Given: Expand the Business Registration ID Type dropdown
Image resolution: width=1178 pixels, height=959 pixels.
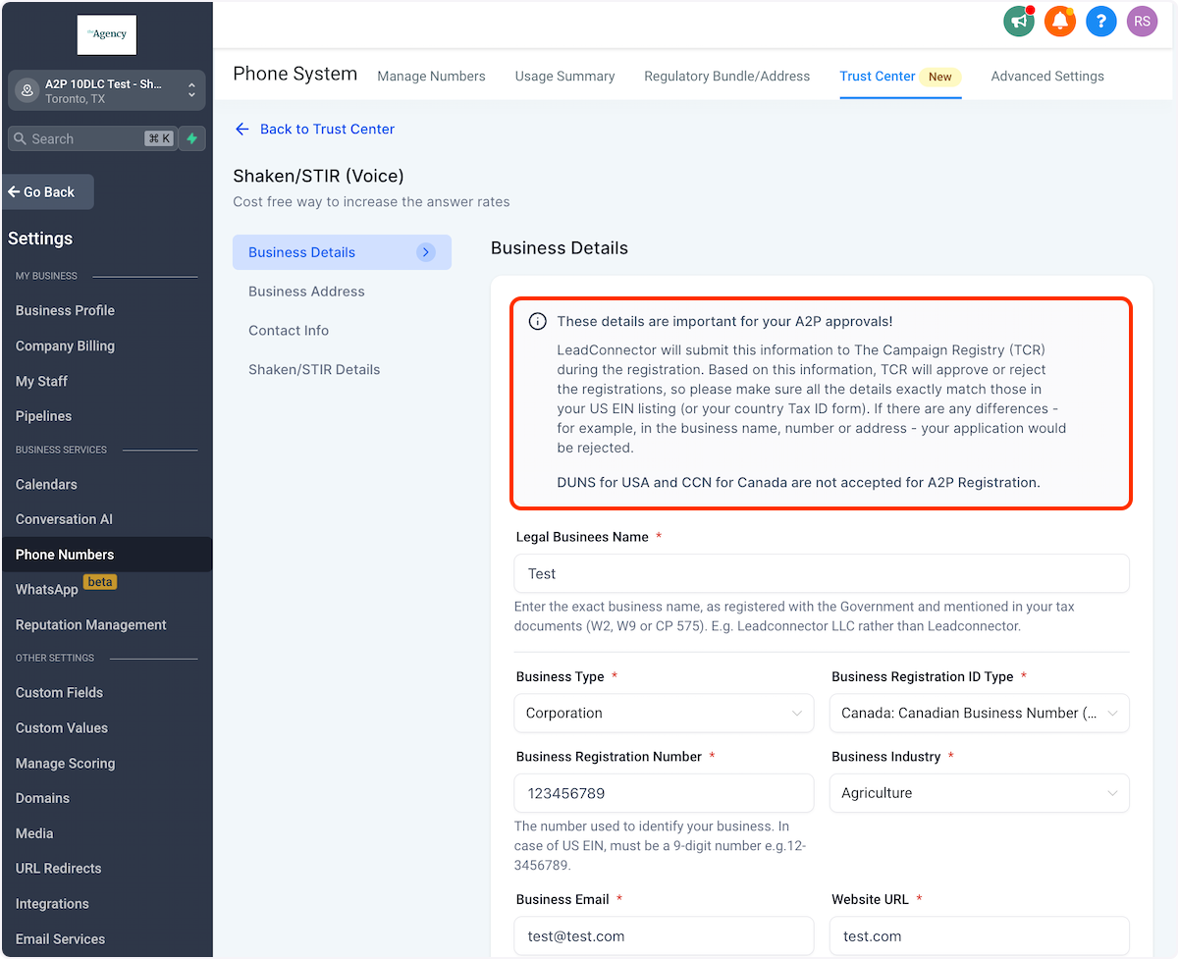Looking at the screenshot, I should [x=979, y=714].
